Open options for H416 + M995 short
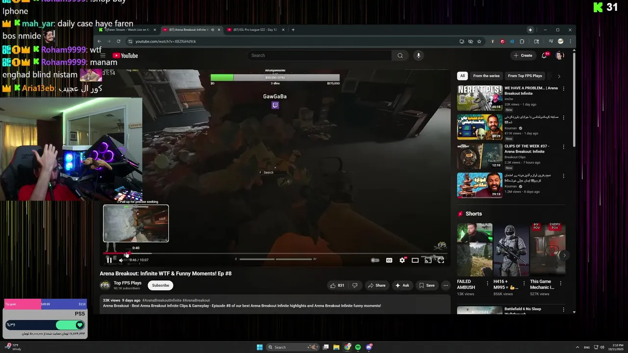Viewport: 628px width, 353px height. (x=524, y=283)
